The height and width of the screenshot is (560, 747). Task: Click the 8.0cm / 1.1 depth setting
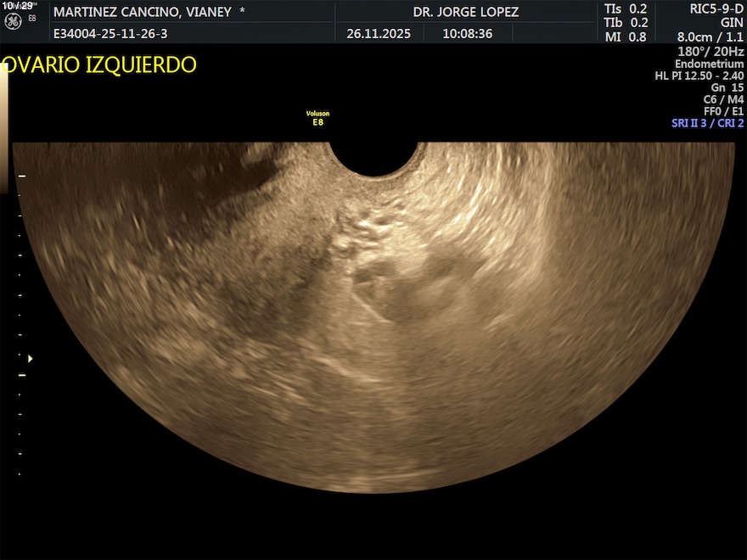[710, 37]
